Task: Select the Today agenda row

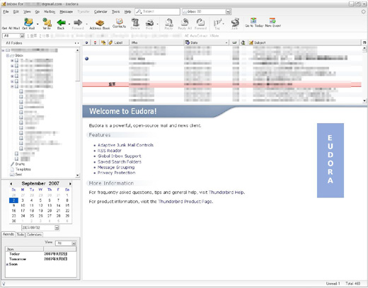Action: click(40, 254)
